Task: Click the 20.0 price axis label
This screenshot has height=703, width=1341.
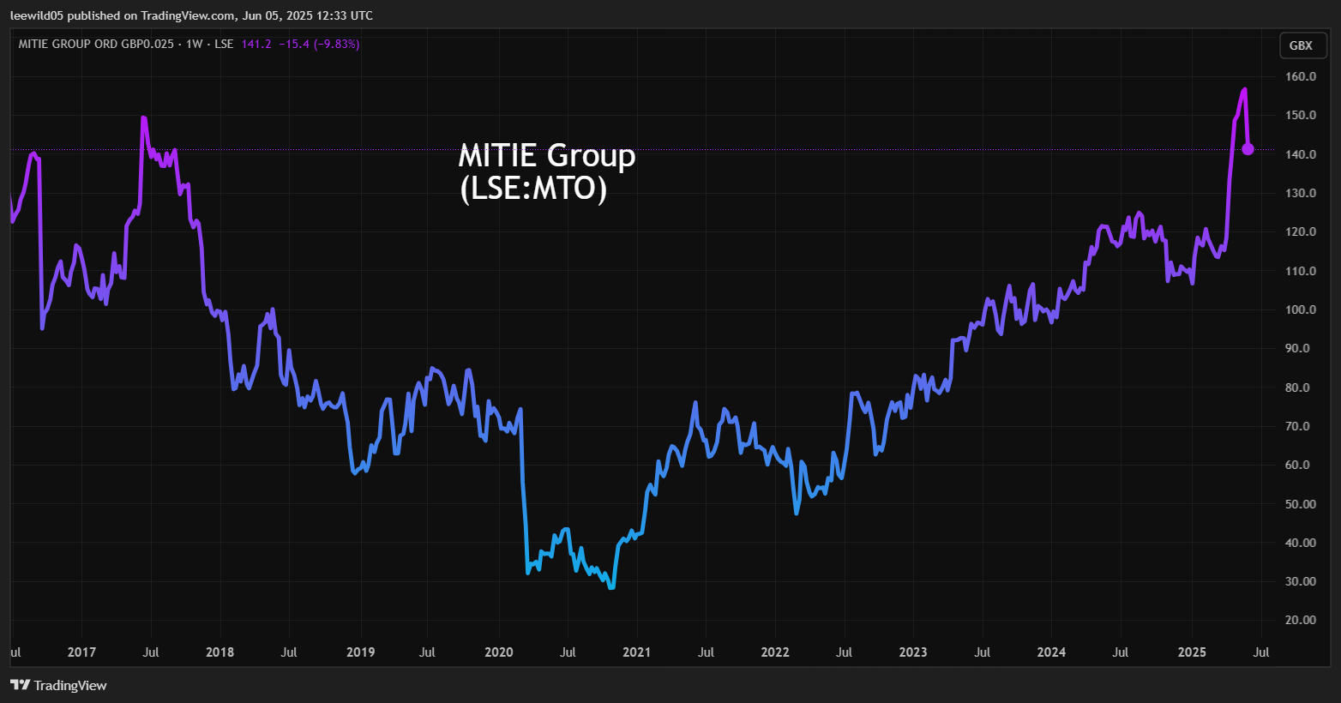Action: pos(1301,620)
